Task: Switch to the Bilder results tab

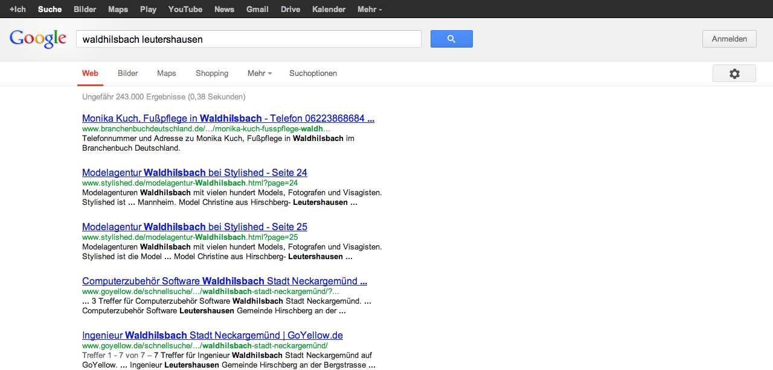Action: coord(128,74)
